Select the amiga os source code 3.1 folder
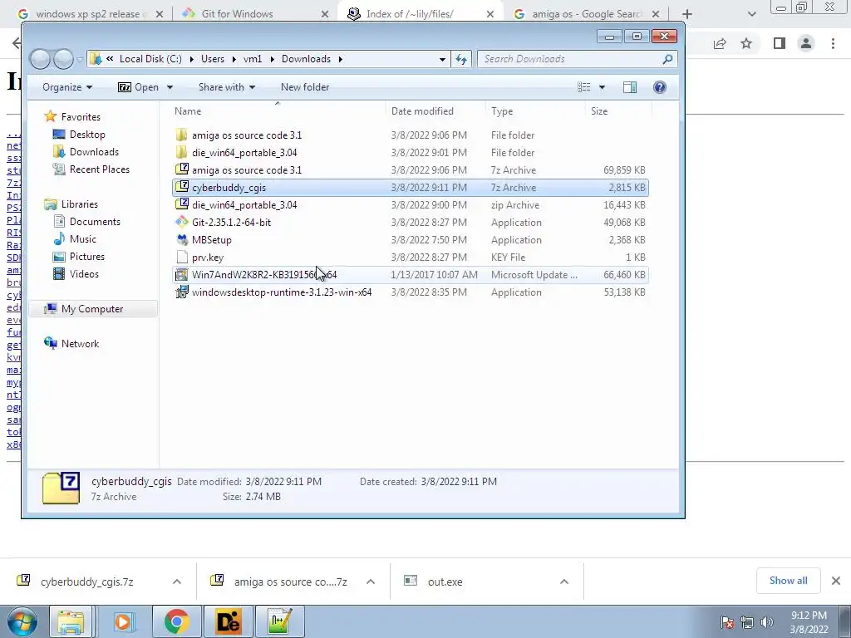 tap(410, 135)
